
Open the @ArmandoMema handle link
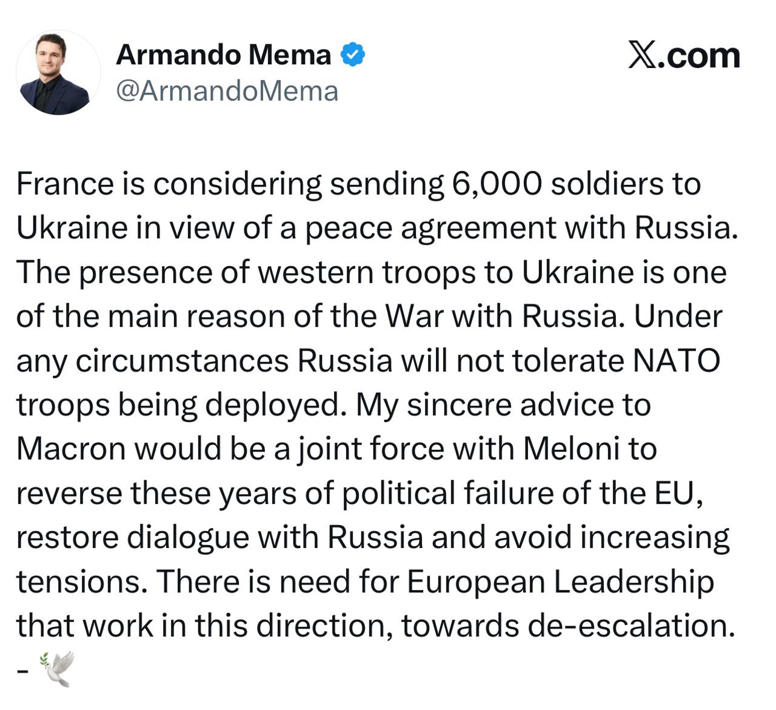coord(227,92)
